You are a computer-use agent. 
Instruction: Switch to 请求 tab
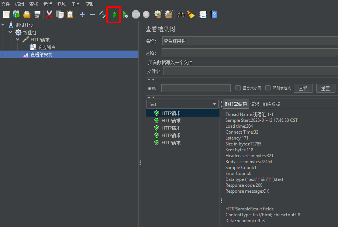(x=255, y=104)
